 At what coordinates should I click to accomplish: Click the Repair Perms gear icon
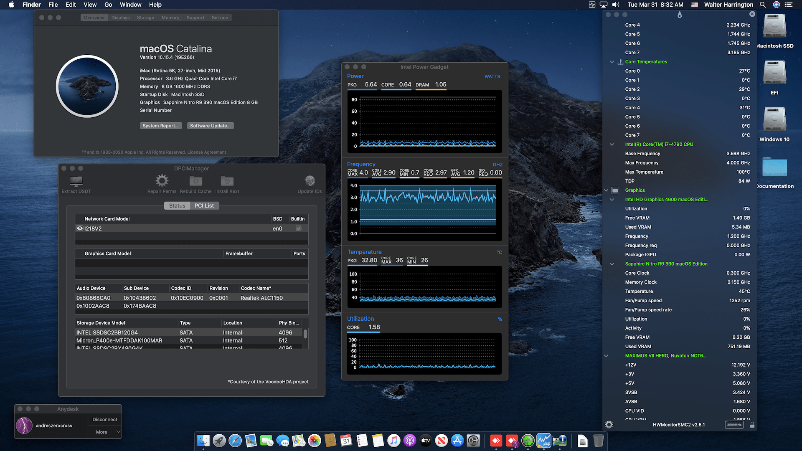point(162,181)
